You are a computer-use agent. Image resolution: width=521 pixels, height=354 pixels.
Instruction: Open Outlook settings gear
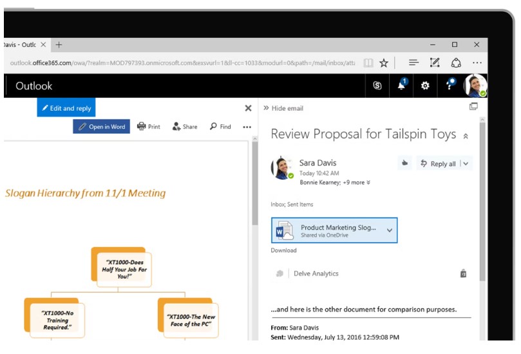[x=425, y=86]
